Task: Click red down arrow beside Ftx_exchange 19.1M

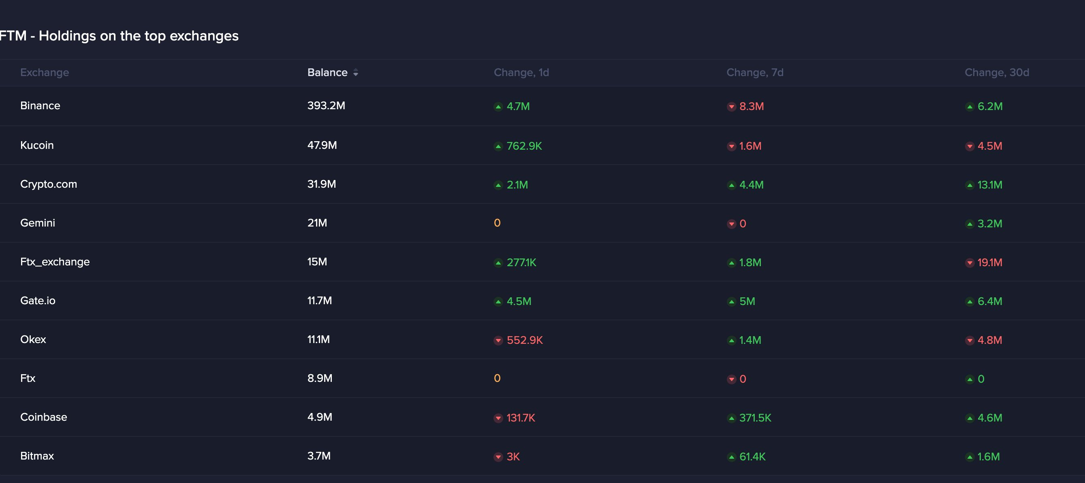Action: coord(970,263)
